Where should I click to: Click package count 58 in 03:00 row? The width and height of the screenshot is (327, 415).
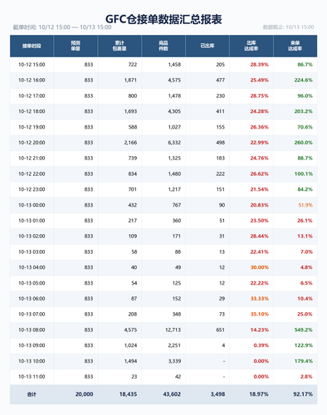134,252
